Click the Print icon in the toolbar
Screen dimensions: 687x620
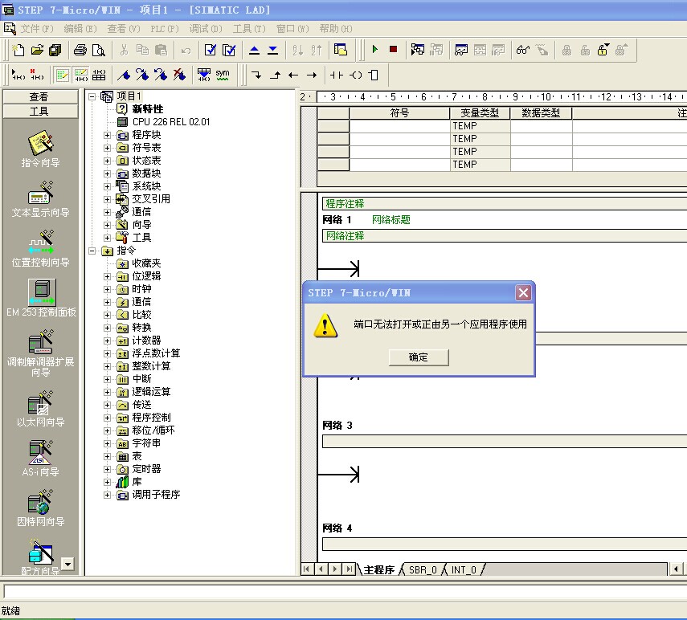[80, 50]
